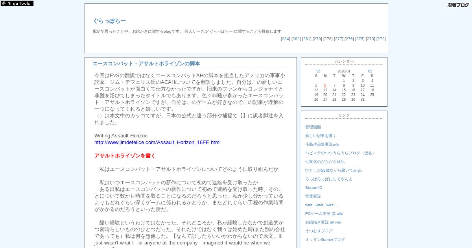
Task: Select the Writing Assault Horizon text line
Action: tap(121, 136)
